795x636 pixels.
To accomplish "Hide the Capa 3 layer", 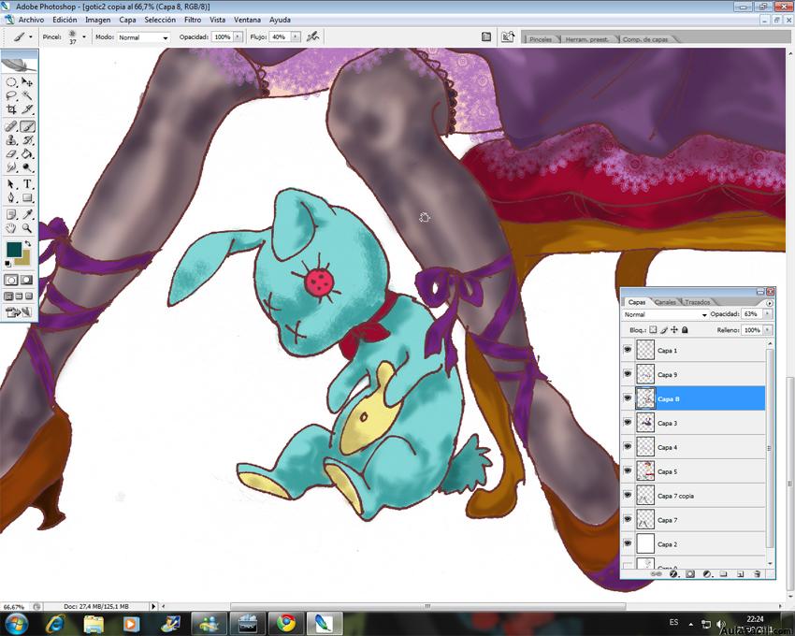I will pyautogui.click(x=628, y=423).
